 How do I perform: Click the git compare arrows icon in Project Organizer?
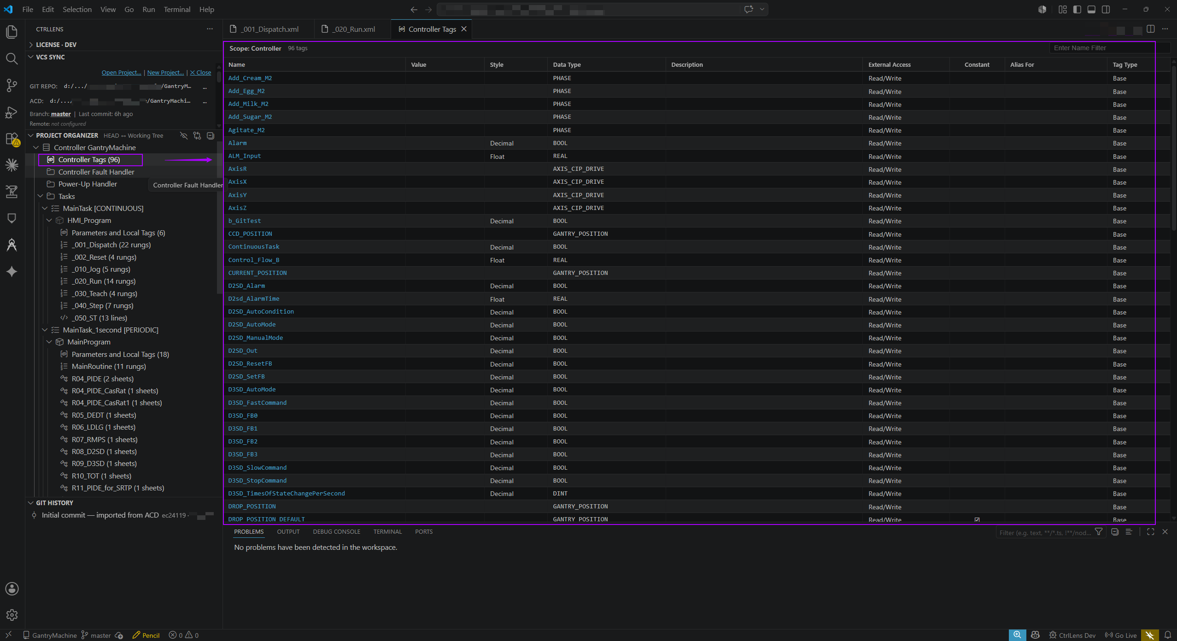point(197,135)
